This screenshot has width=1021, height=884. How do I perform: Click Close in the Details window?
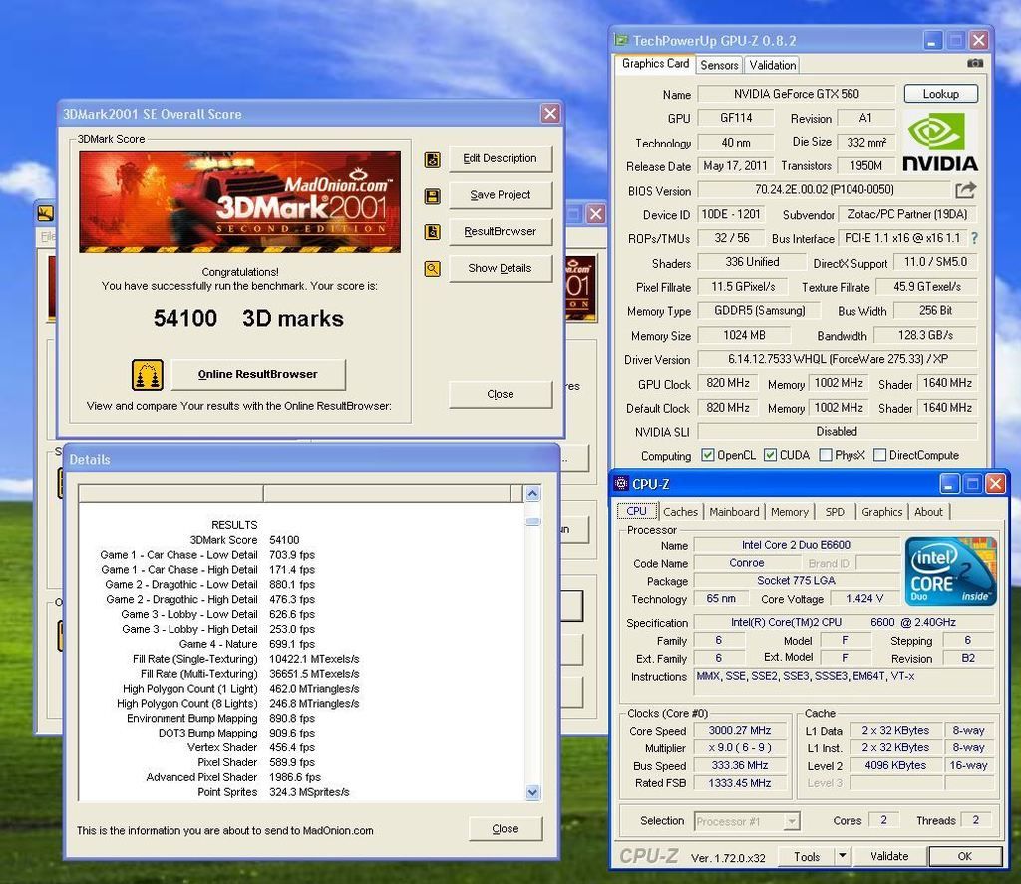pos(506,828)
